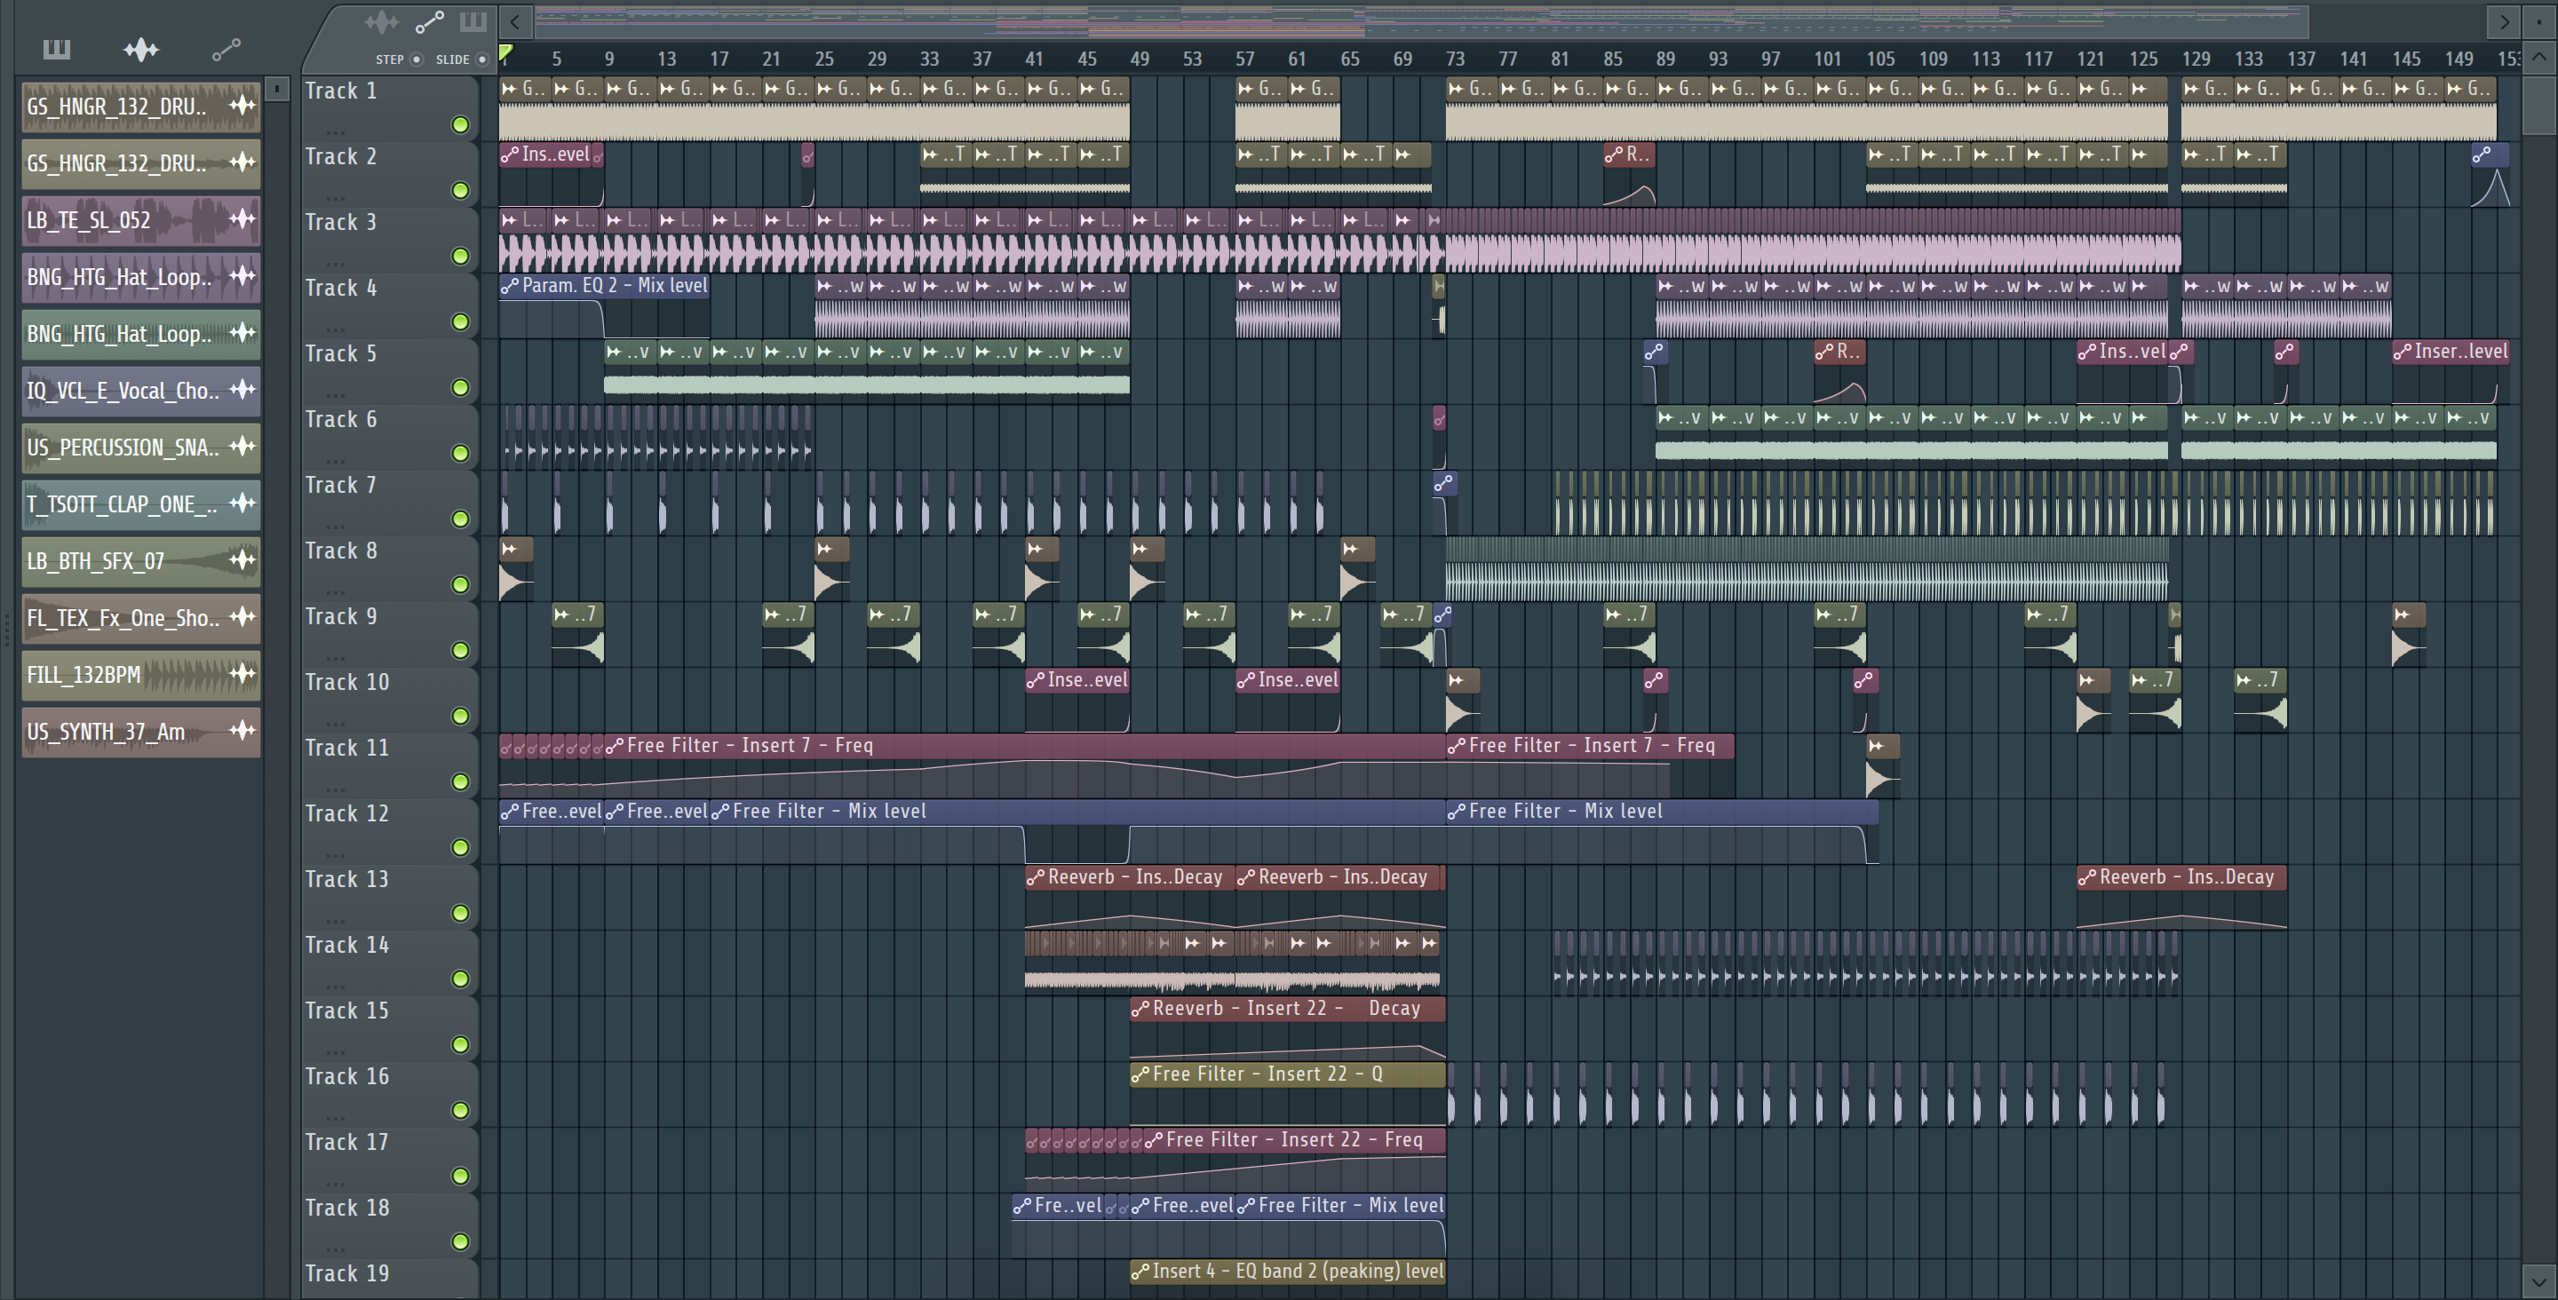The height and width of the screenshot is (1300, 2558).
Task: Switch playlist focus to automation clips
Action: (x=429, y=22)
